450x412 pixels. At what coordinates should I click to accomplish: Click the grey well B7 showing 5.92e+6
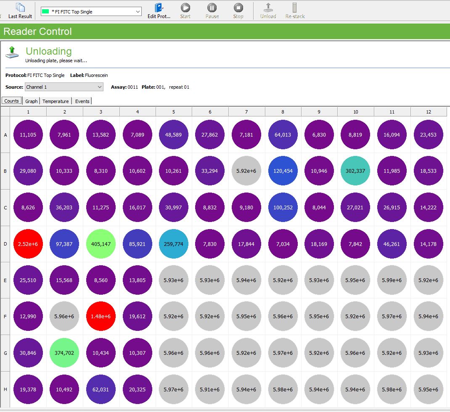246,171
